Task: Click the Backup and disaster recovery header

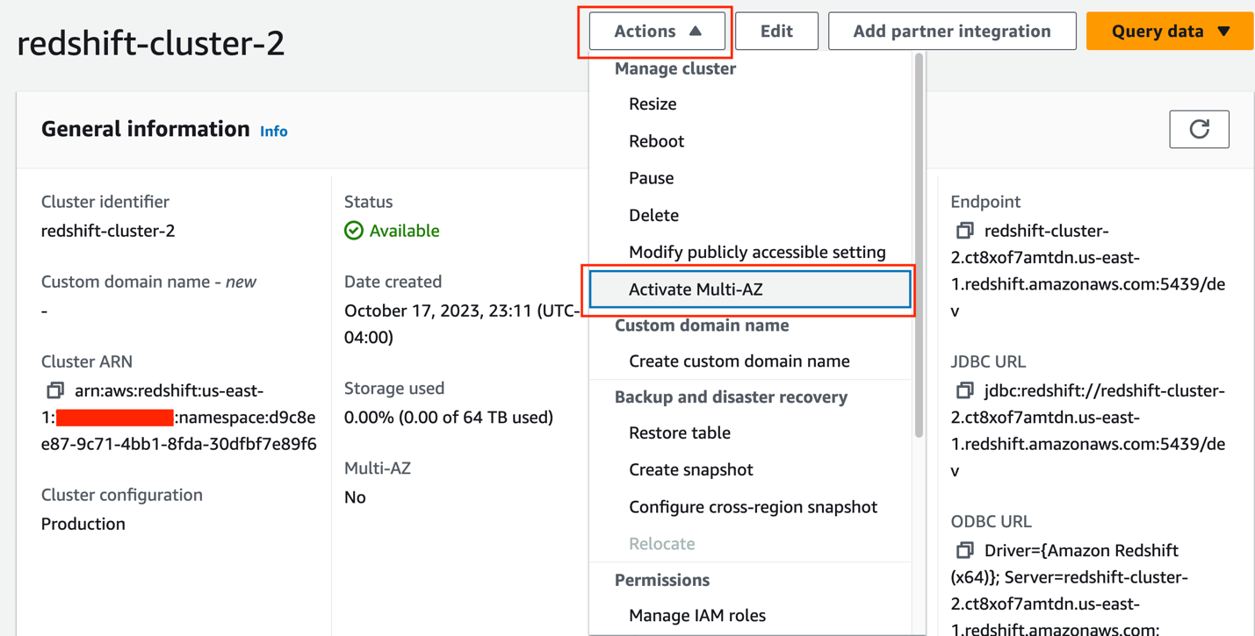Action: coord(731,397)
